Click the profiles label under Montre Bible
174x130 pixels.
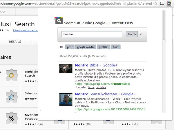[x=101, y=87]
